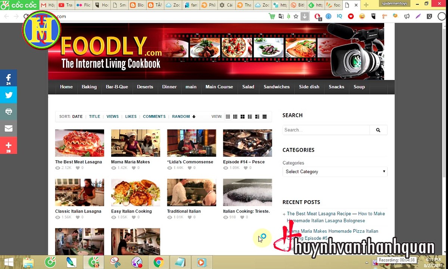
Task: Click the megaphone extension icon
Action: click(407, 16)
